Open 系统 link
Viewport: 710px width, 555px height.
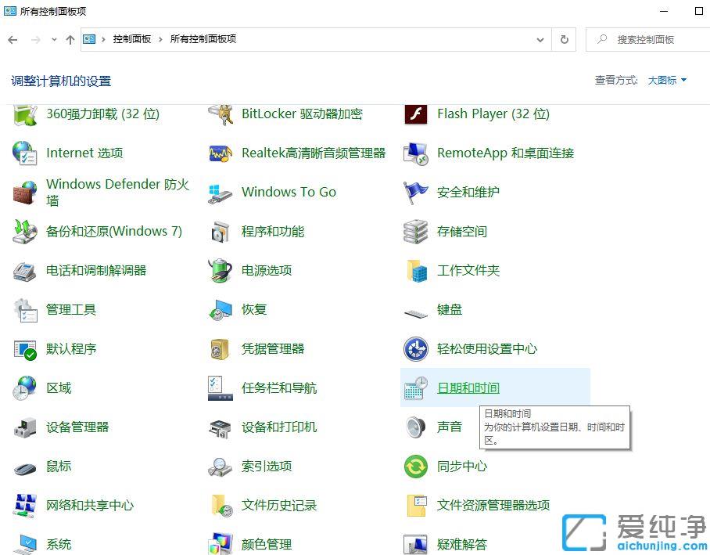click(x=59, y=544)
